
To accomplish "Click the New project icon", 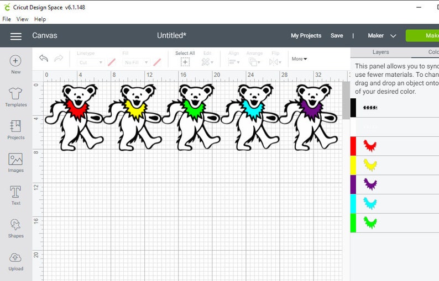I will 15,61.
